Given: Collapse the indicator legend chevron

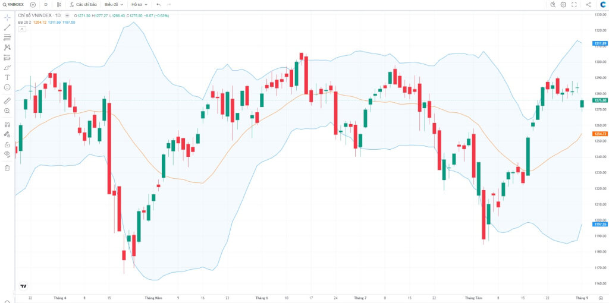Looking at the screenshot, I should click(x=23, y=29).
